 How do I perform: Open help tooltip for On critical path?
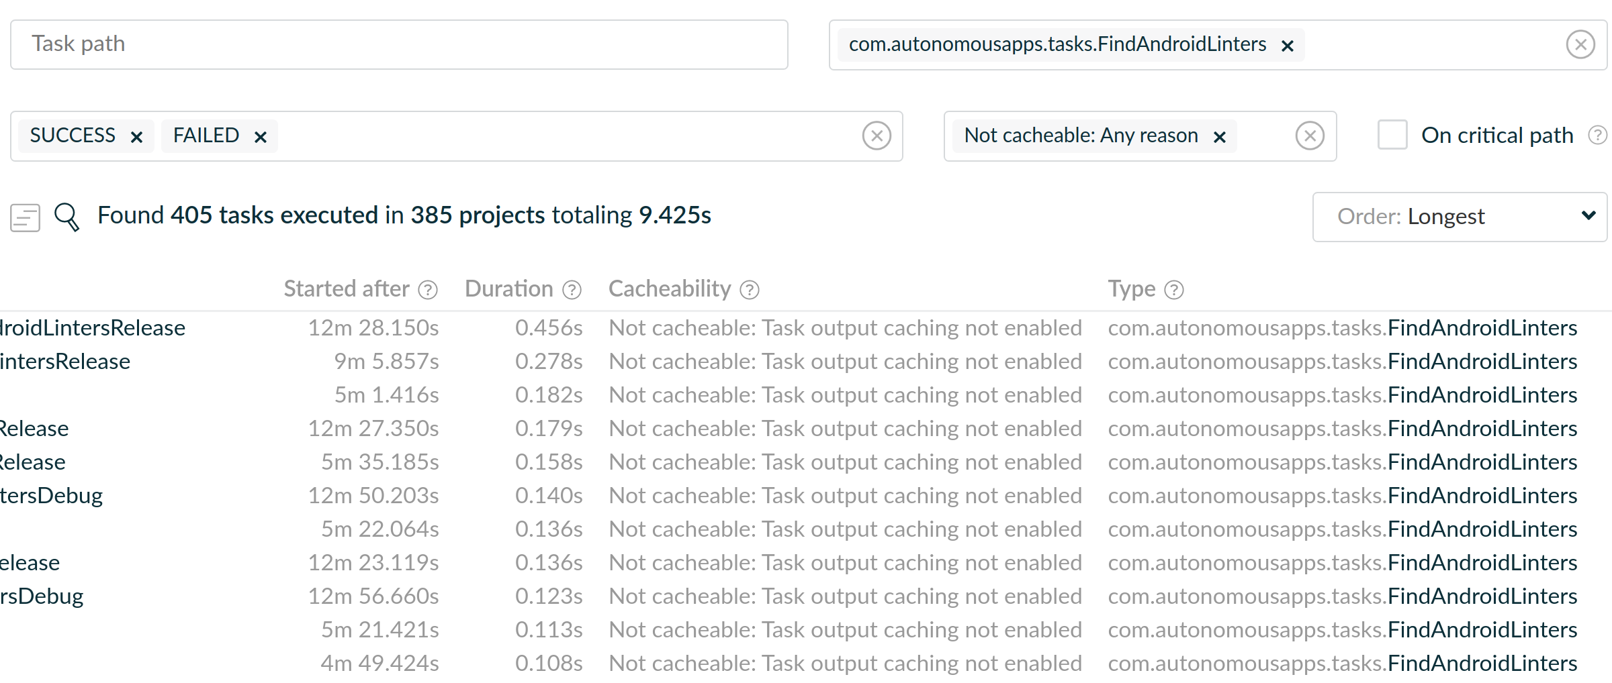(x=1597, y=135)
